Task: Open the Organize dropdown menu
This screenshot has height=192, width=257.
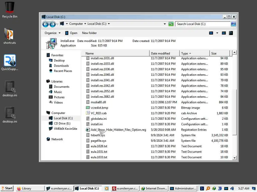Action: click(52, 33)
